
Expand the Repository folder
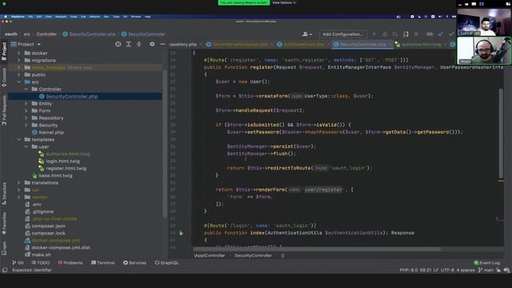tap(26, 118)
